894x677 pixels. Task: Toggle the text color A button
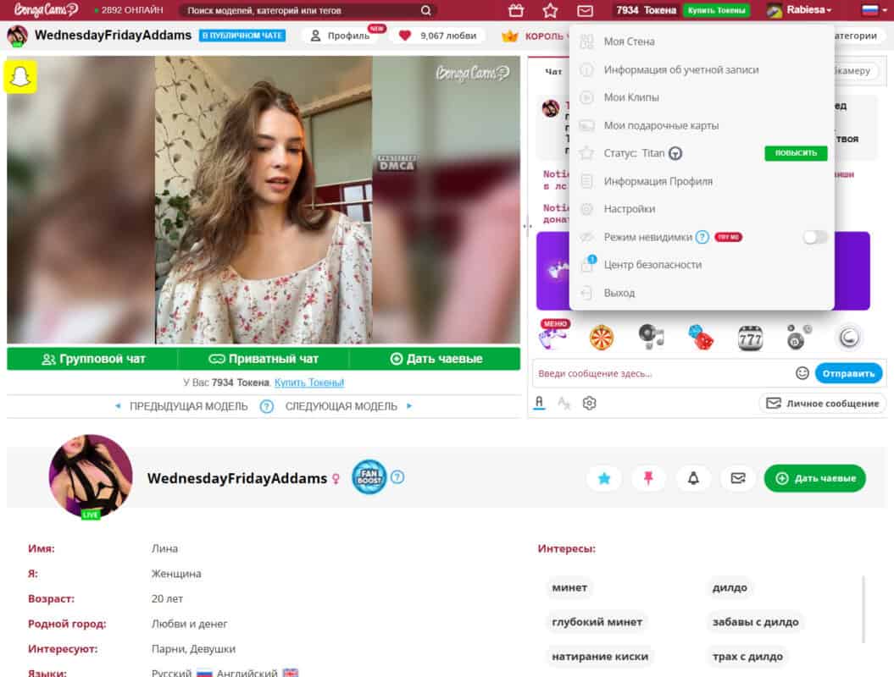(x=539, y=404)
